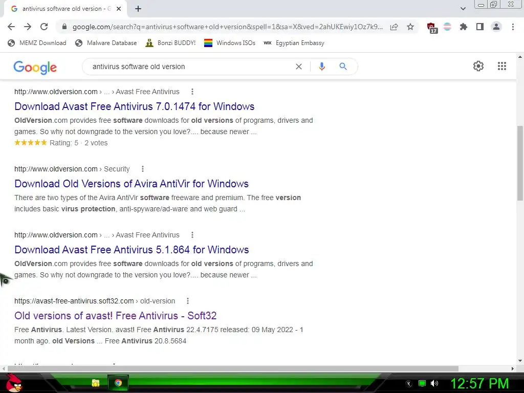Reload the current page
This screenshot has height=393, width=524.
(x=44, y=27)
